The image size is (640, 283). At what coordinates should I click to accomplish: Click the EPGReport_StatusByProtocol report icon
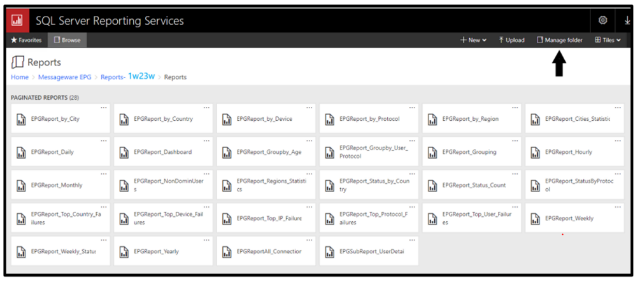click(535, 185)
